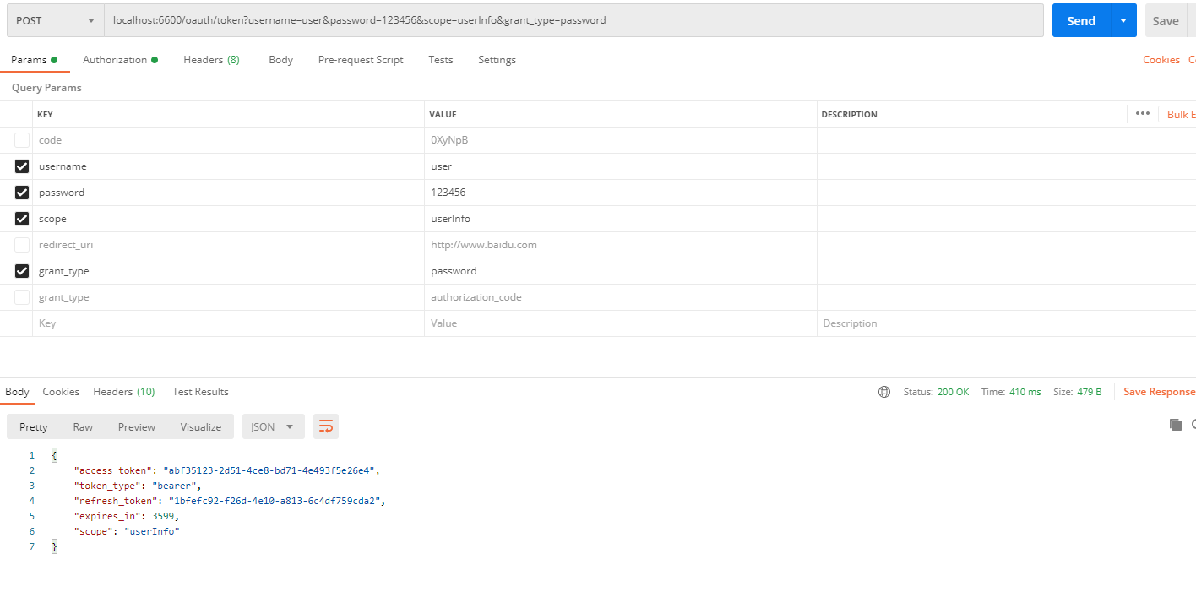Click the value cell '123456'
The width and height of the screenshot is (1196, 592).
621,193
